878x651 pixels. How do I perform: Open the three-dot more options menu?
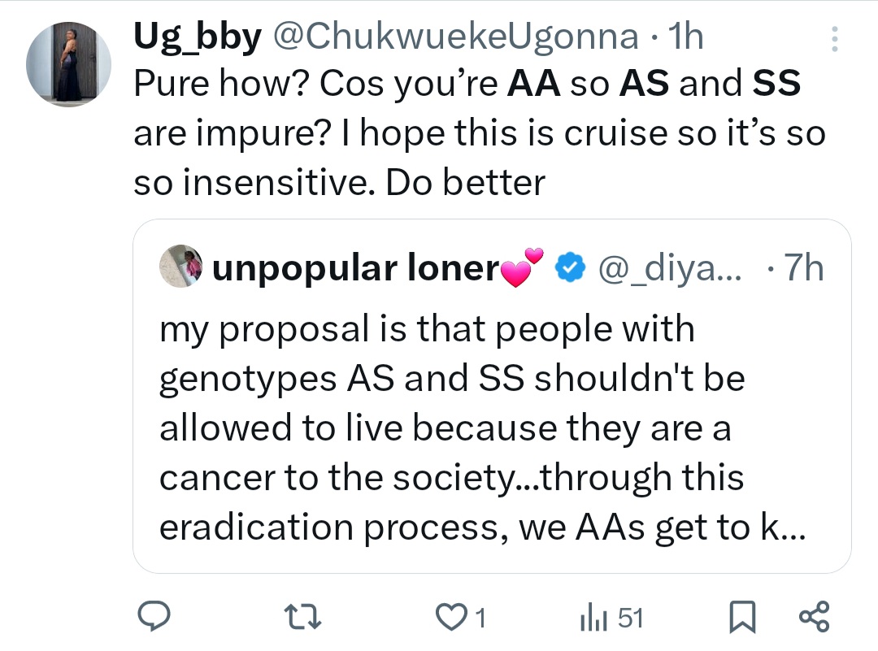(x=834, y=38)
